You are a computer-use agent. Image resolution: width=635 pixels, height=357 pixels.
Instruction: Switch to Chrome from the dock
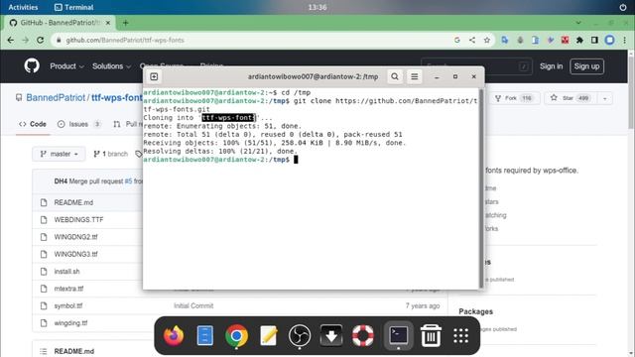pyautogui.click(x=236, y=335)
